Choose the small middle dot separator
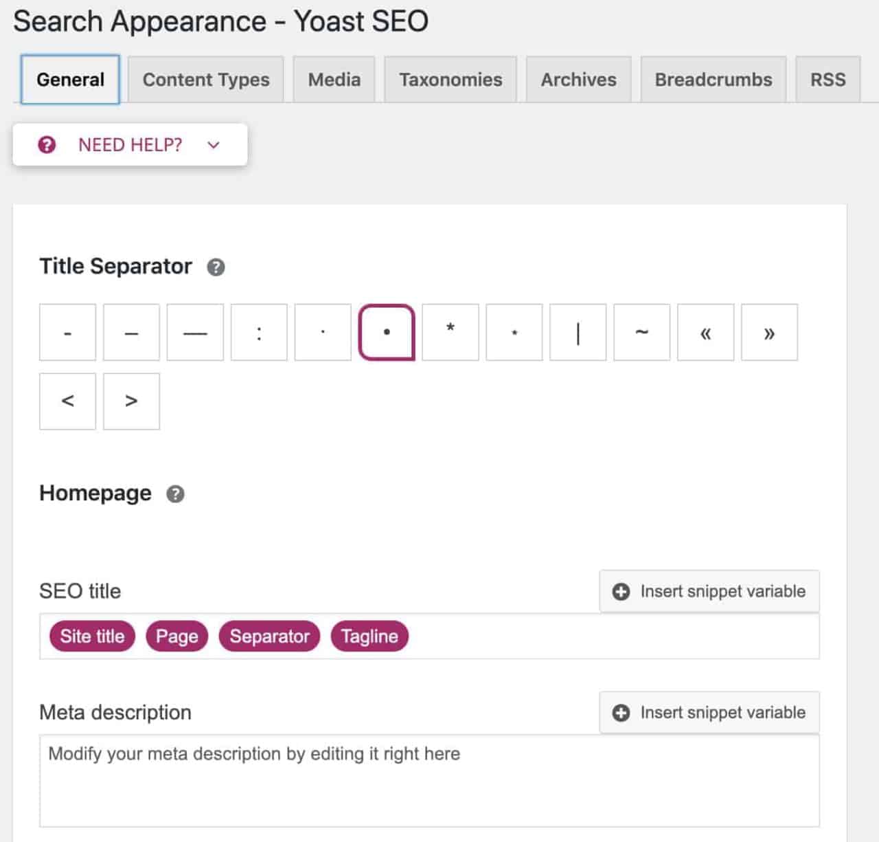The width and height of the screenshot is (879, 842). tap(323, 333)
